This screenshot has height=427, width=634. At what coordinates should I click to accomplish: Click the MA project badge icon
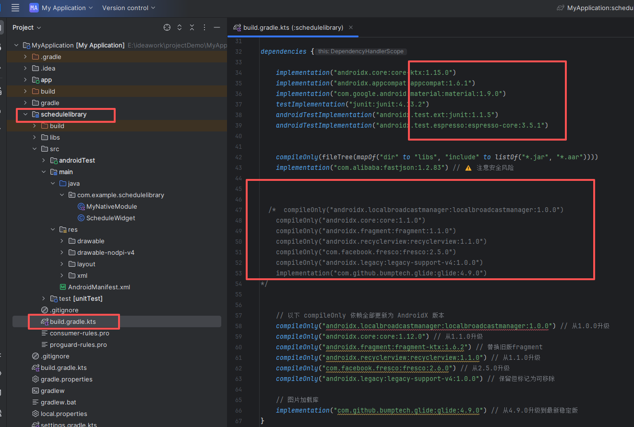coord(34,8)
